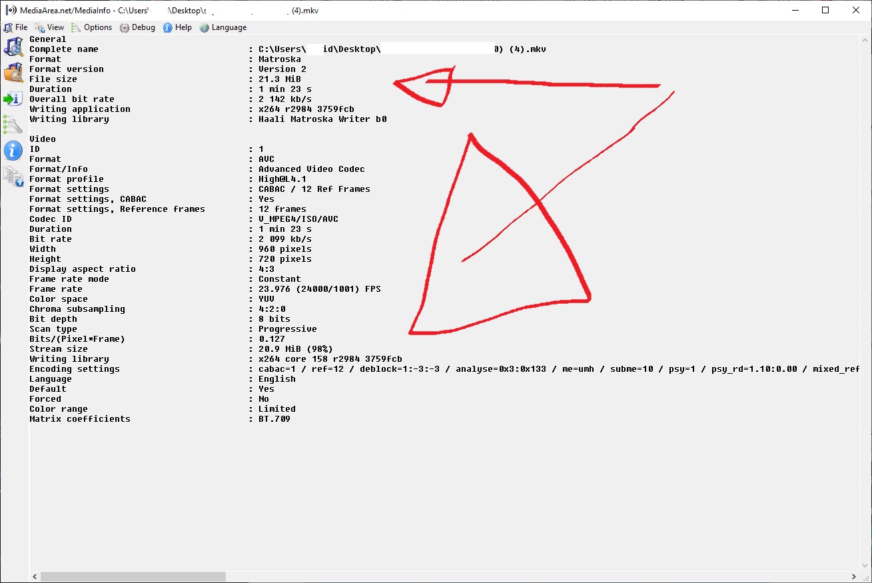Click the encoding settings value starting "cabac=1"
This screenshot has height=583, width=872.
coord(558,369)
